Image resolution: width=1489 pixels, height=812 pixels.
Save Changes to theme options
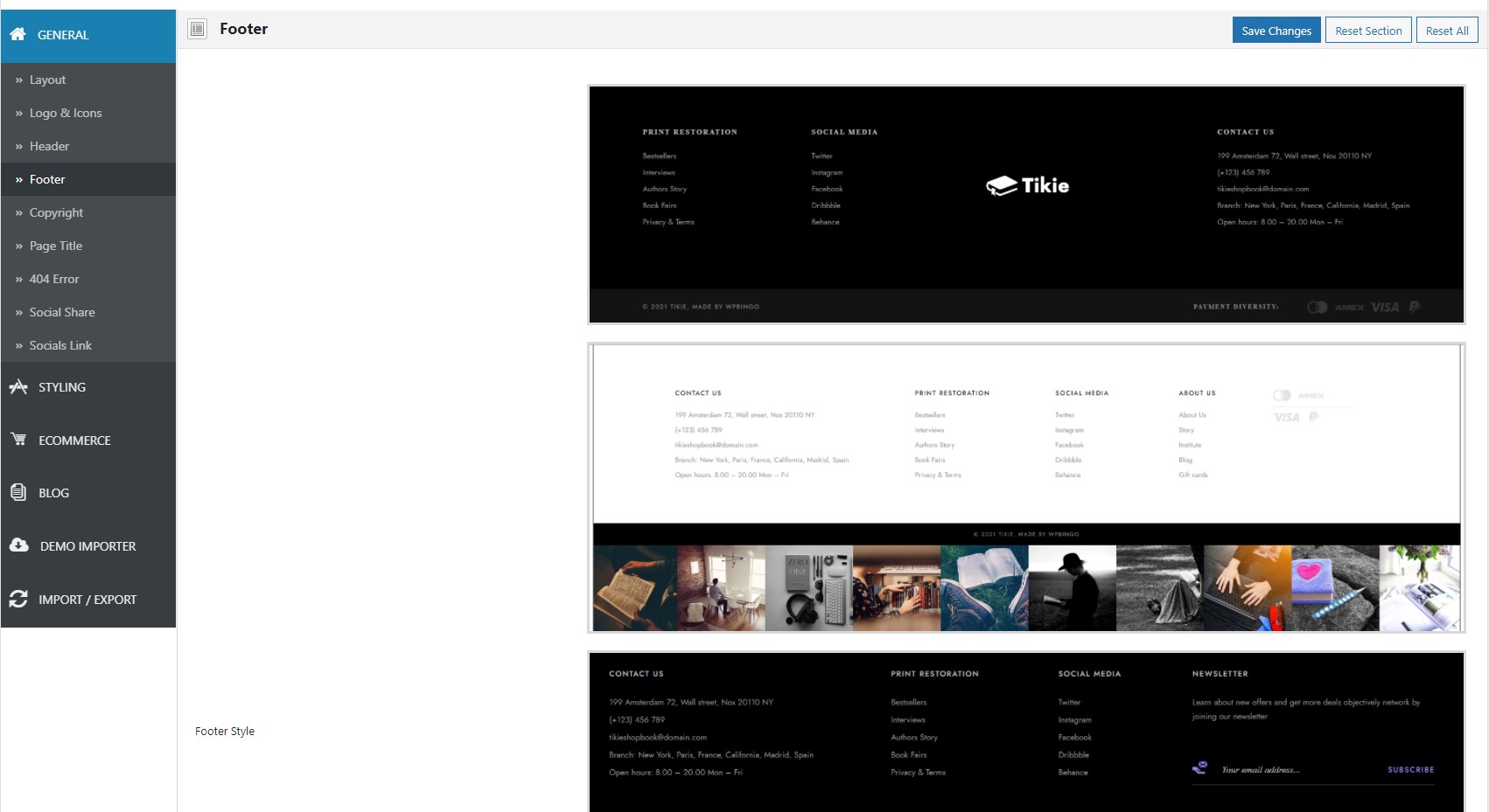1276,31
